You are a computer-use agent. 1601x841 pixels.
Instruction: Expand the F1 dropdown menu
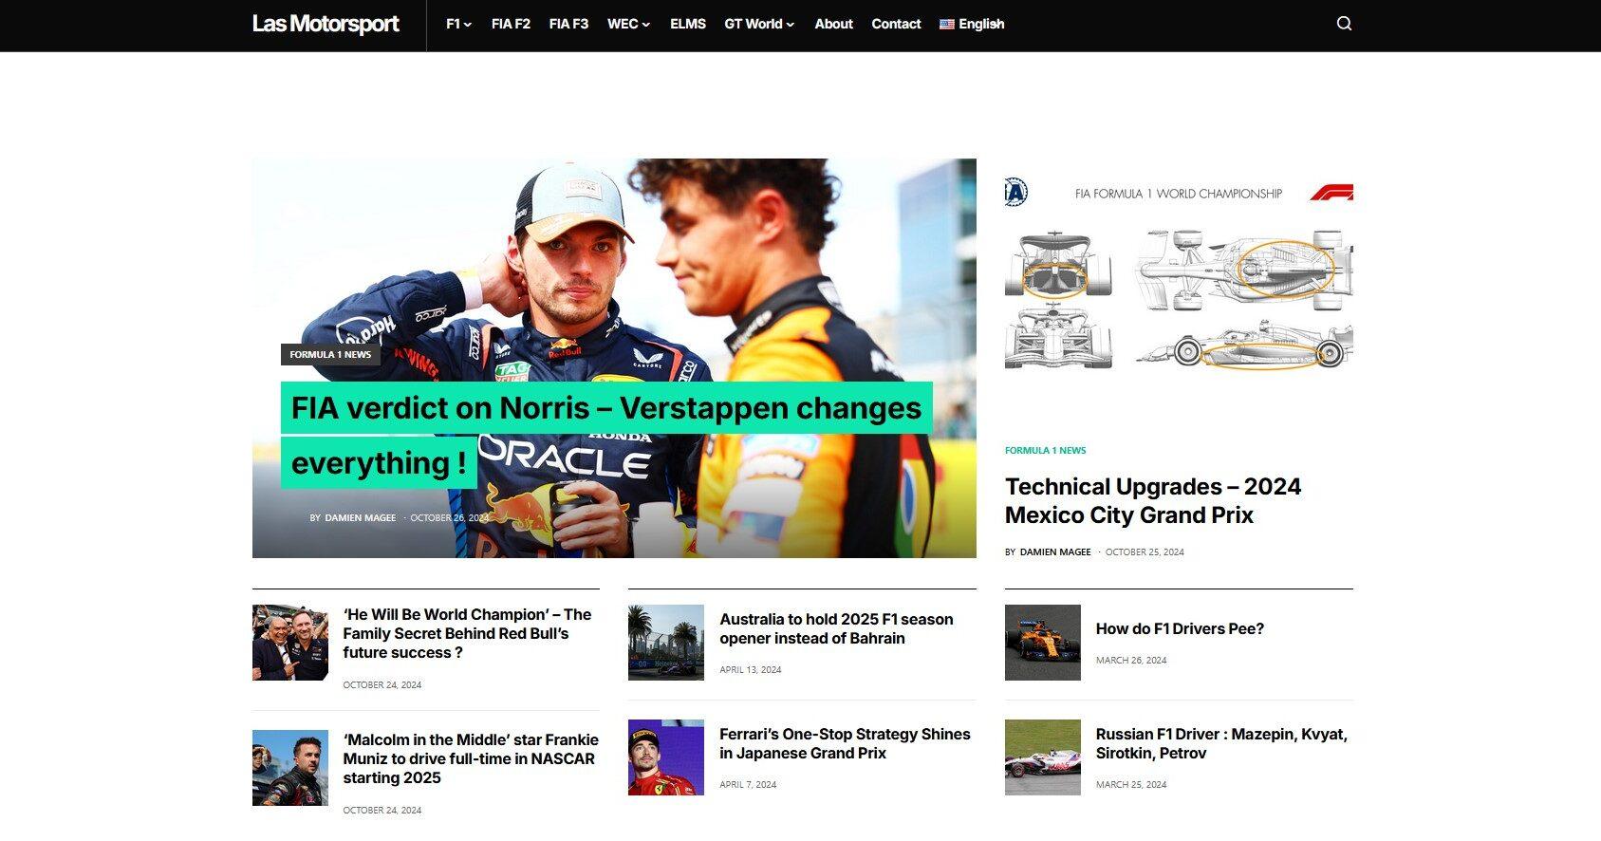(458, 25)
